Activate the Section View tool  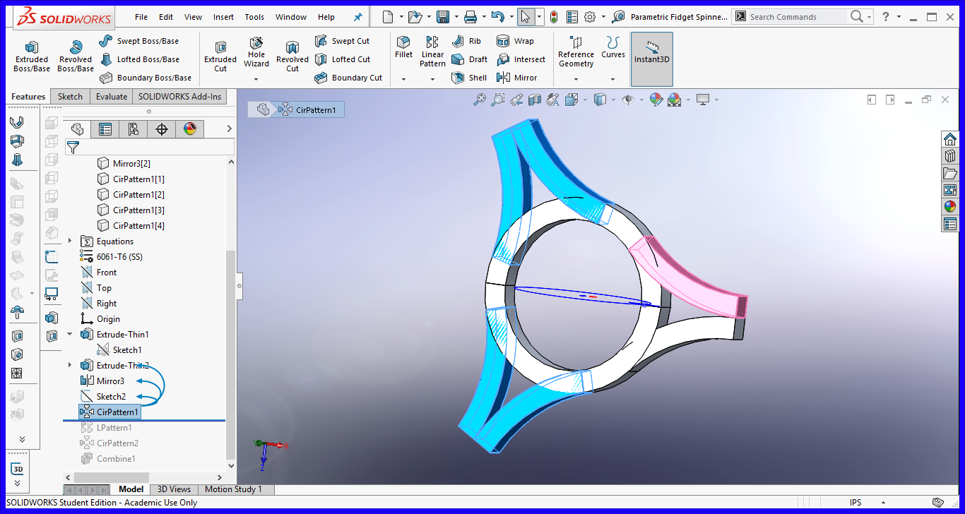point(534,100)
